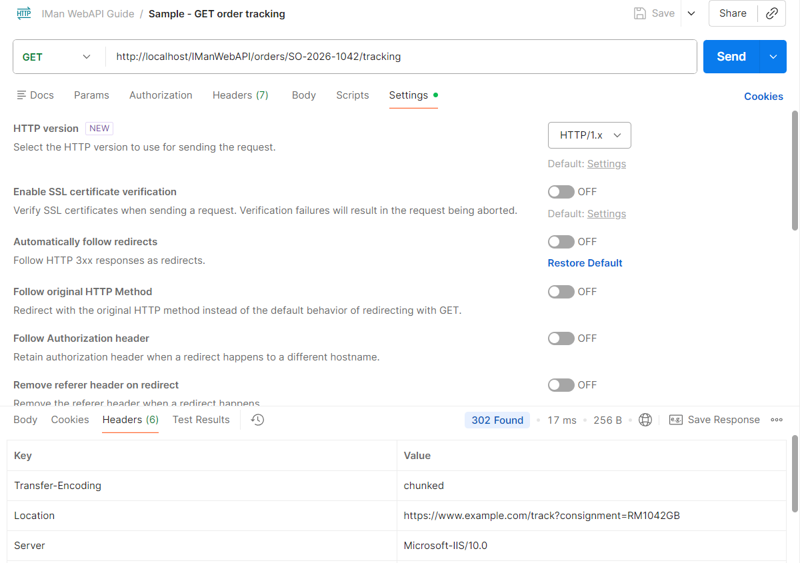Open response history clock icon
Screen dimensions: 800x563
pyautogui.click(x=257, y=420)
